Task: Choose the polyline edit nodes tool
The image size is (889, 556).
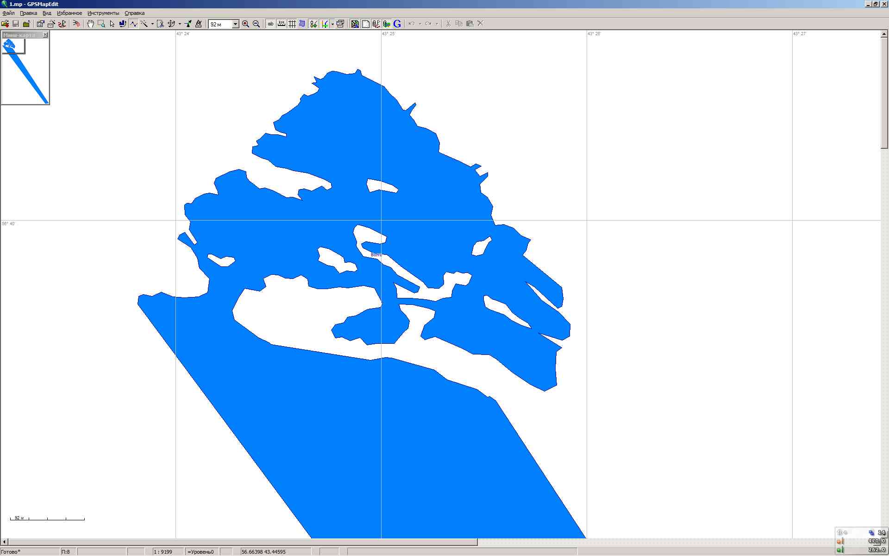Action: (134, 24)
